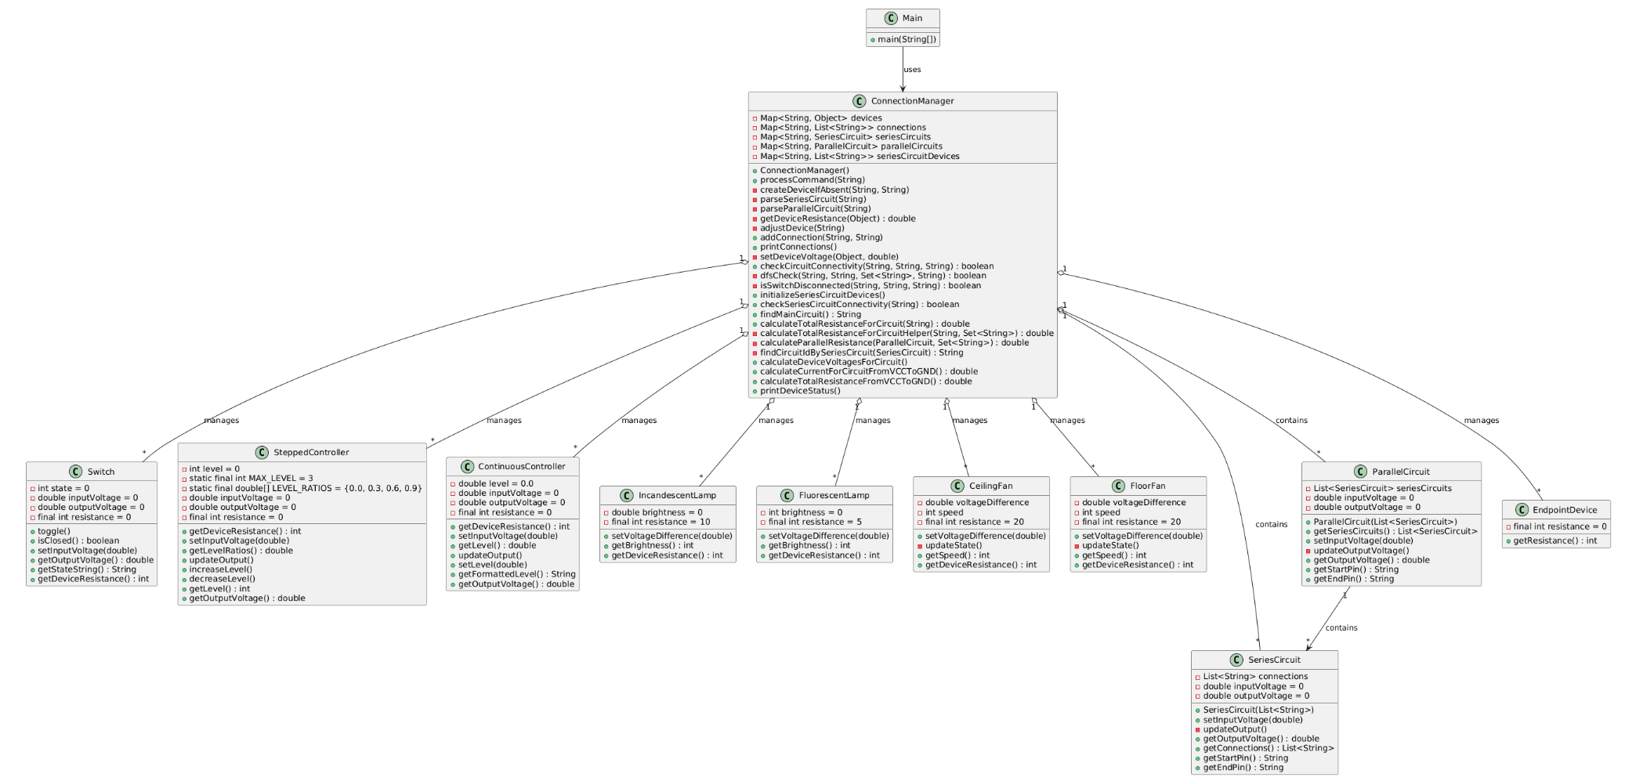The image size is (1625, 781).
Task: Select the ConnectionManager class title
Action: (913, 101)
